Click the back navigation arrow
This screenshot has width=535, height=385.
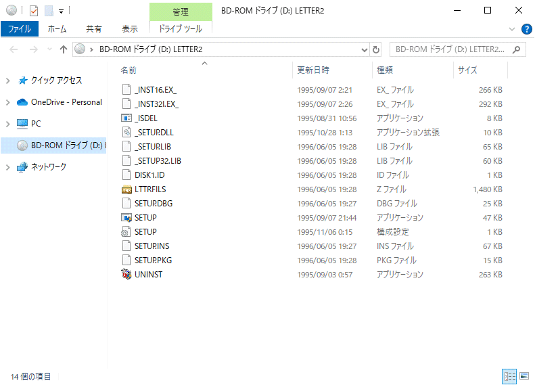[x=14, y=50]
